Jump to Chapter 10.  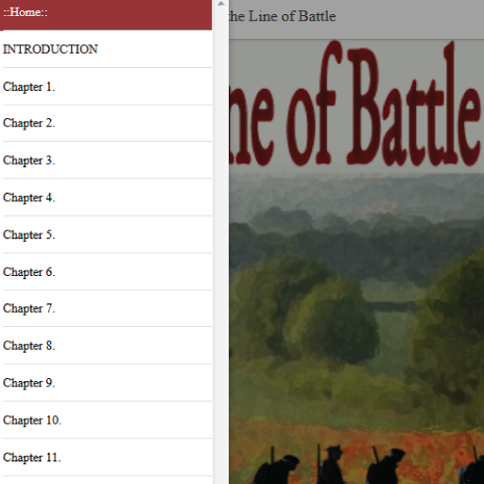pos(107,420)
